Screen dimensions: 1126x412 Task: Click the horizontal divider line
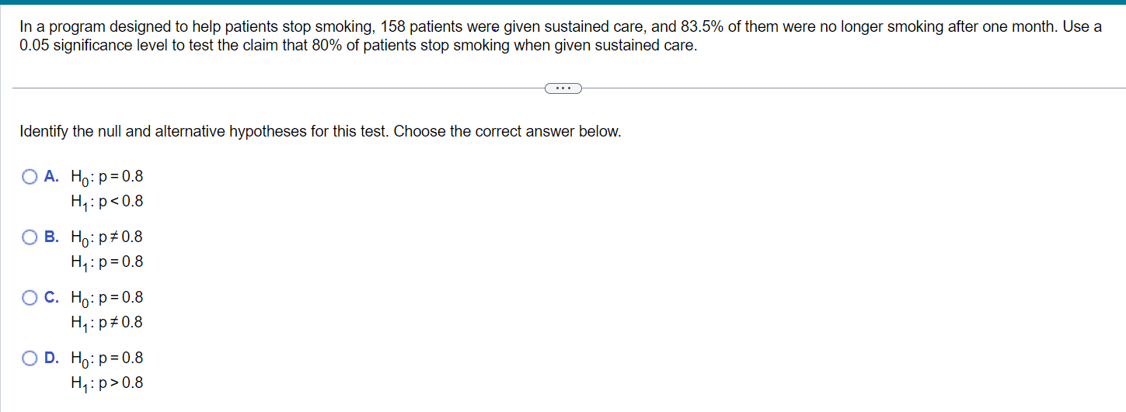tap(272, 88)
